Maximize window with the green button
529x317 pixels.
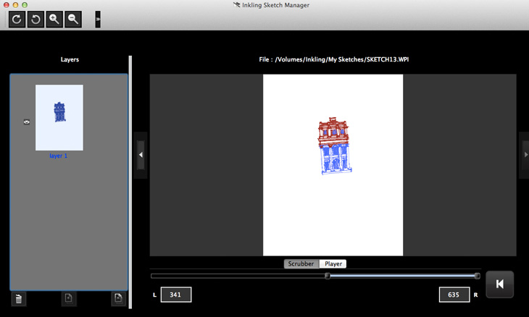[25, 5]
